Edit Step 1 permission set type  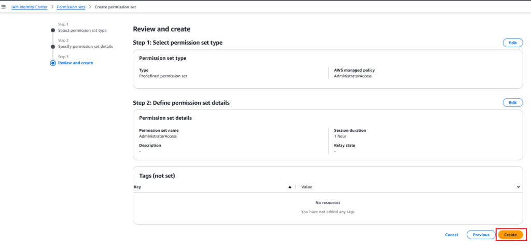pos(513,43)
